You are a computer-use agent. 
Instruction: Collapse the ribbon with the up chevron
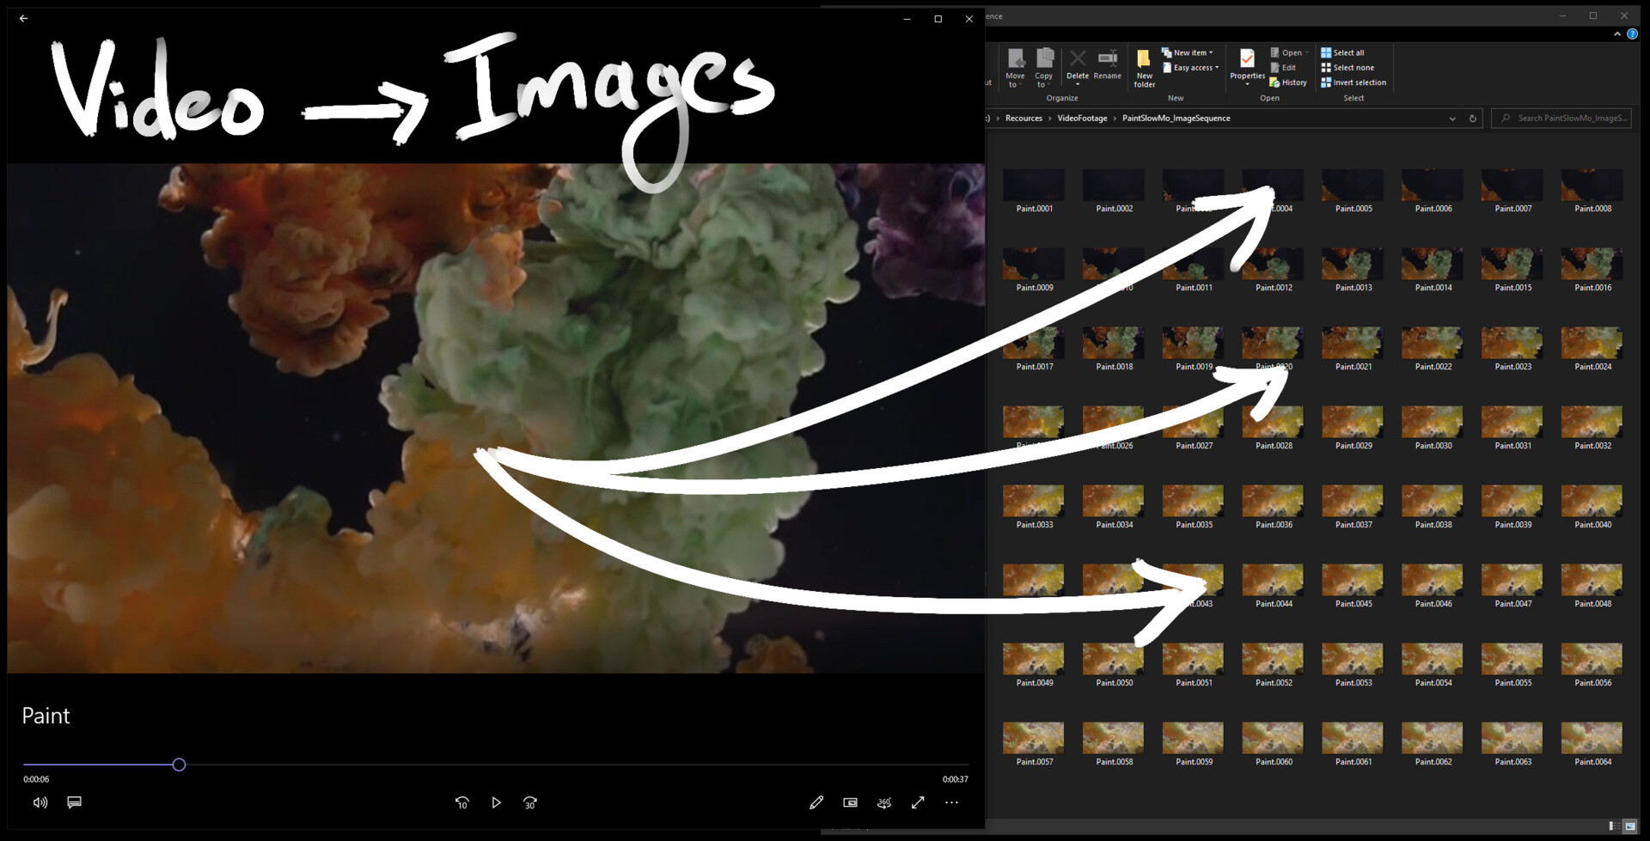coord(1616,34)
